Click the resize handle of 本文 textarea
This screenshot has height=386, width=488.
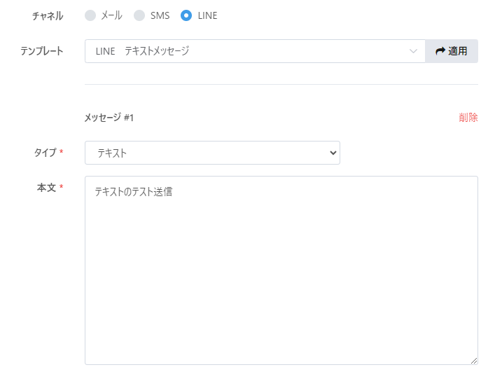click(474, 361)
